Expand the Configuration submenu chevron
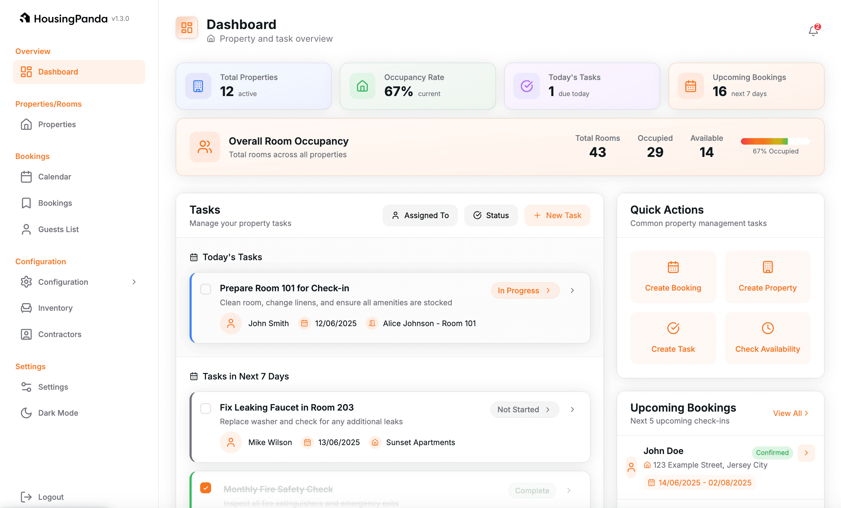Viewport: 841px width, 508px height. pos(134,282)
